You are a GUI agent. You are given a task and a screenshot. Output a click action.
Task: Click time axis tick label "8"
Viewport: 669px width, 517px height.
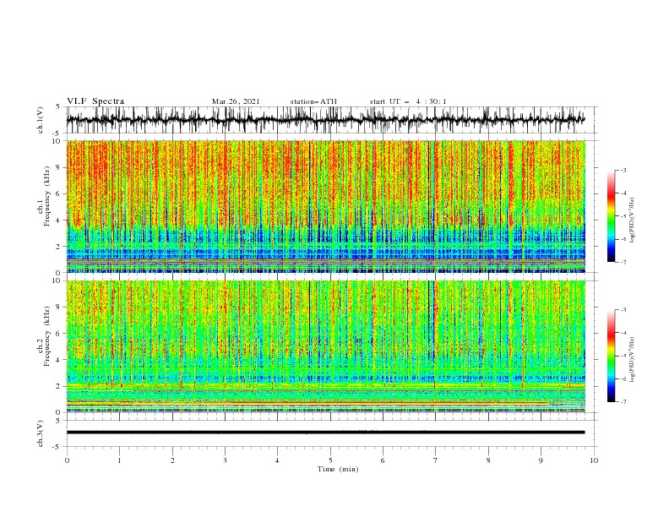click(x=488, y=460)
